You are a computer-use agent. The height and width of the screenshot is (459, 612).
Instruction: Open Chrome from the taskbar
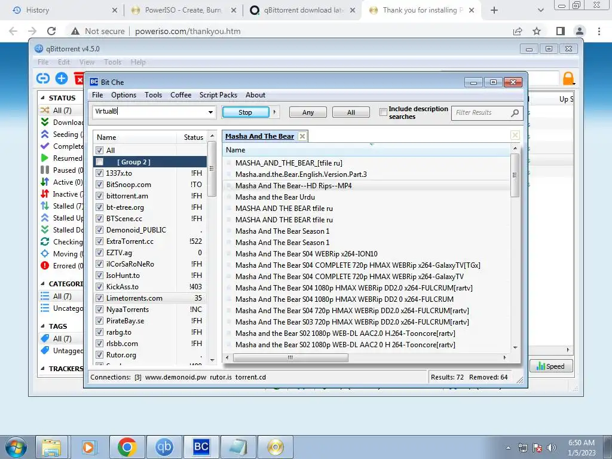tap(127, 447)
